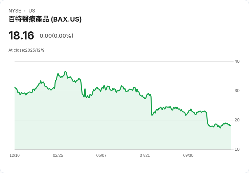Click the 0.00(0.00%) price change

coord(56,36)
